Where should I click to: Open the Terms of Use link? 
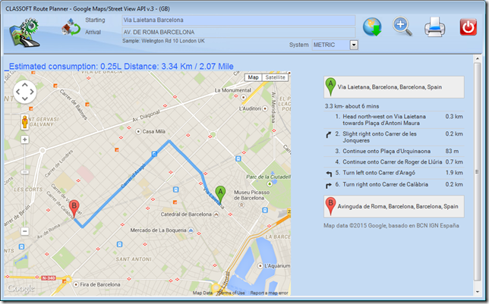coord(231,293)
